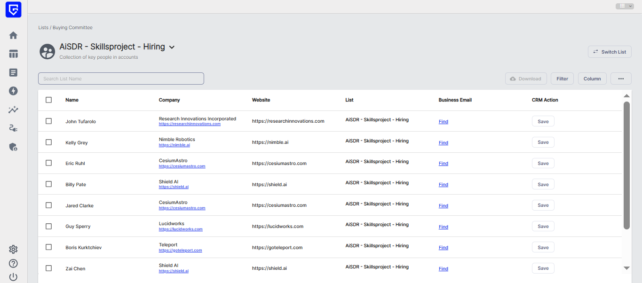Screen dimensions: 642x283
Task: Open the document list sidebar icon
Action: [x=13, y=72]
